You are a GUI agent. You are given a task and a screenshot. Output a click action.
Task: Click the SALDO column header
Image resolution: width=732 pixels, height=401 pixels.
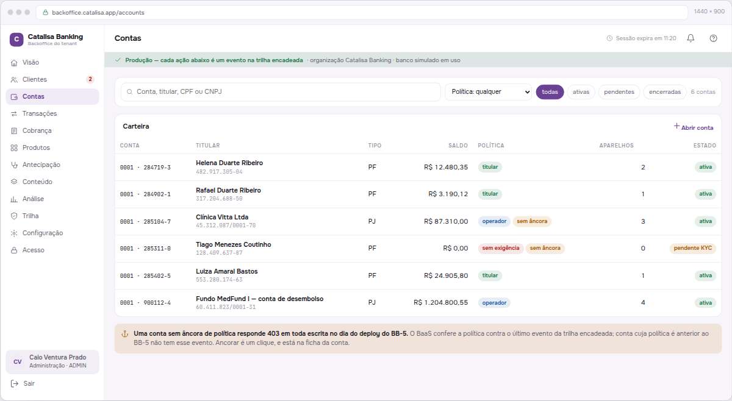(458, 146)
